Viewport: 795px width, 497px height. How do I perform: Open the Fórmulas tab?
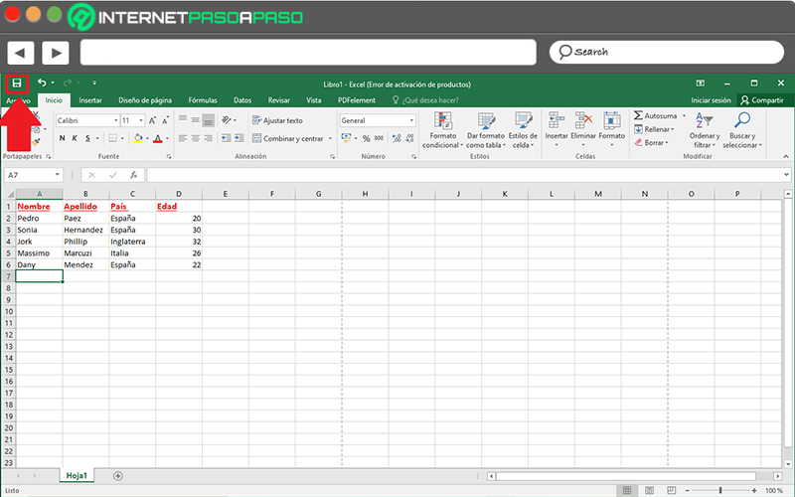[x=203, y=100]
